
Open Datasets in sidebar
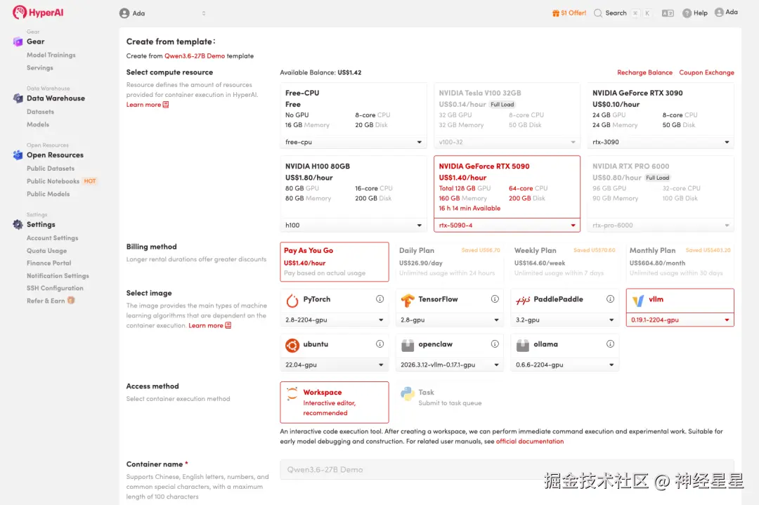(x=40, y=112)
